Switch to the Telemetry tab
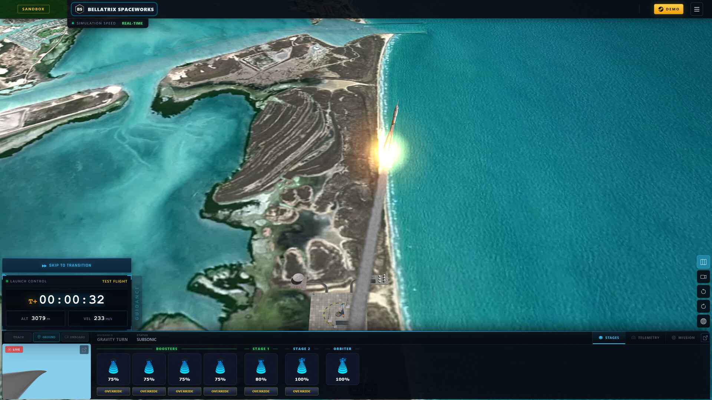Screen dimensions: 712x400 [645, 338]
